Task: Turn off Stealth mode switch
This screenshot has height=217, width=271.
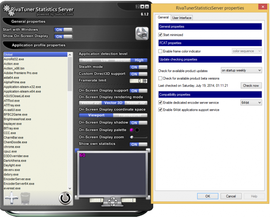Action: pos(139,67)
